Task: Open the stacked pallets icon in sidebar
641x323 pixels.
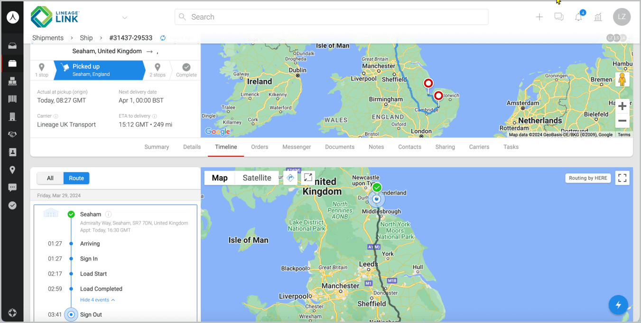Action: tap(12, 81)
